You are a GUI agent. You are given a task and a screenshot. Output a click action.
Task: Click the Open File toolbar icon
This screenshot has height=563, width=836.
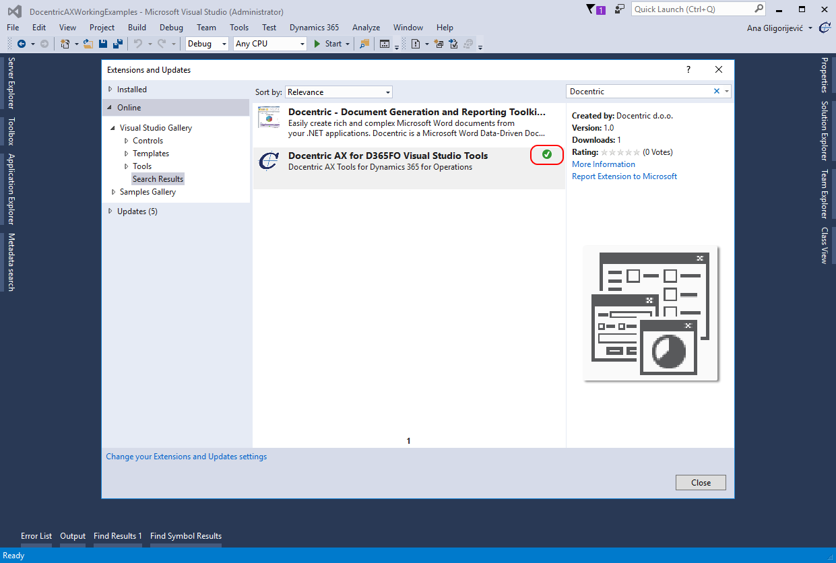click(x=88, y=44)
